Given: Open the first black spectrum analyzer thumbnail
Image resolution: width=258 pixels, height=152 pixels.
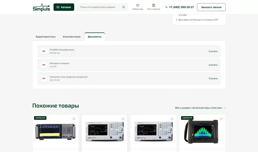Looking at the screenshot, I should (x=55, y=132).
